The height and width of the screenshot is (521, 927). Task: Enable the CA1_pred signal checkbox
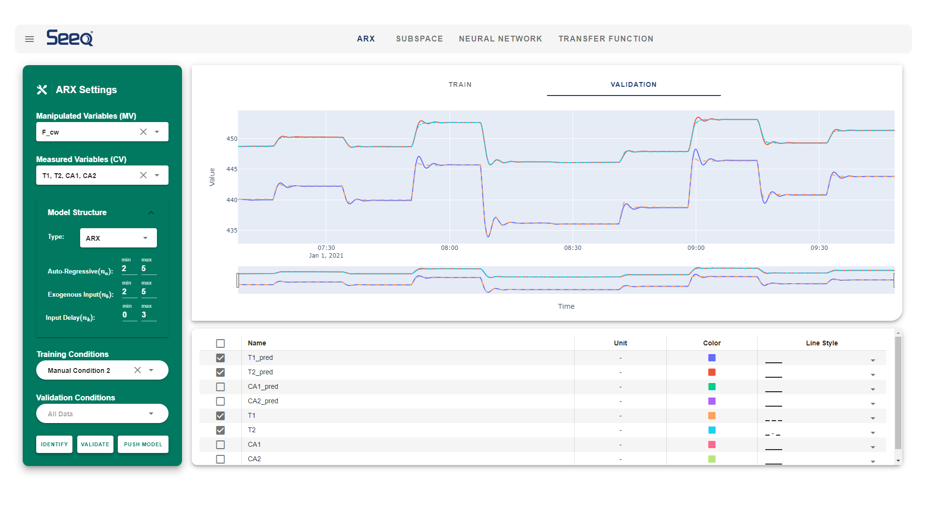tap(221, 387)
